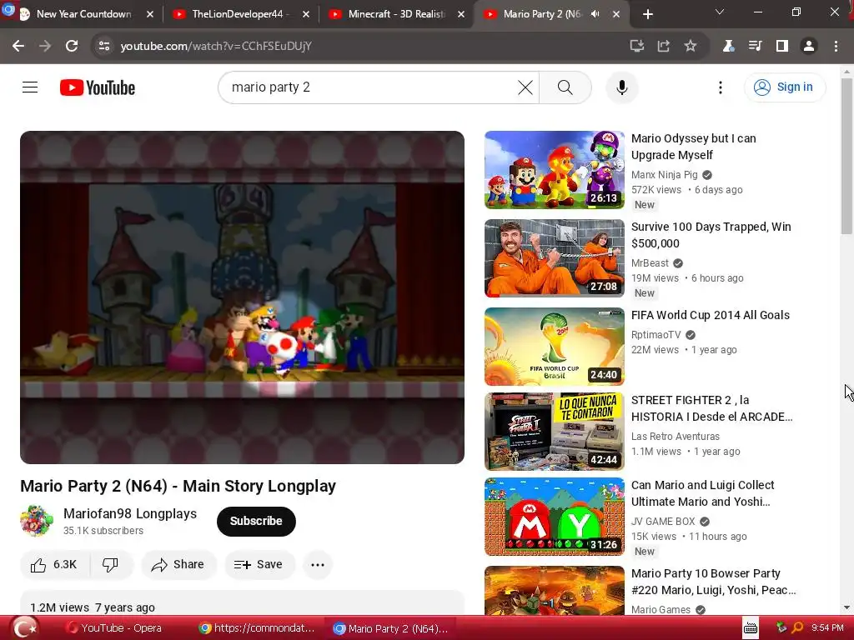Open the taskbar search magnifier icon
The width and height of the screenshot is (854, 640).
(797, 628)
